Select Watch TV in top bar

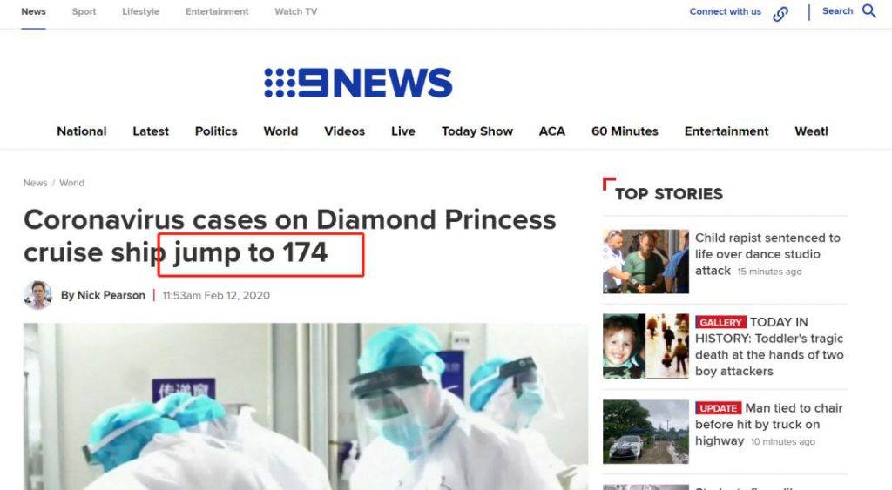(296, 11)
